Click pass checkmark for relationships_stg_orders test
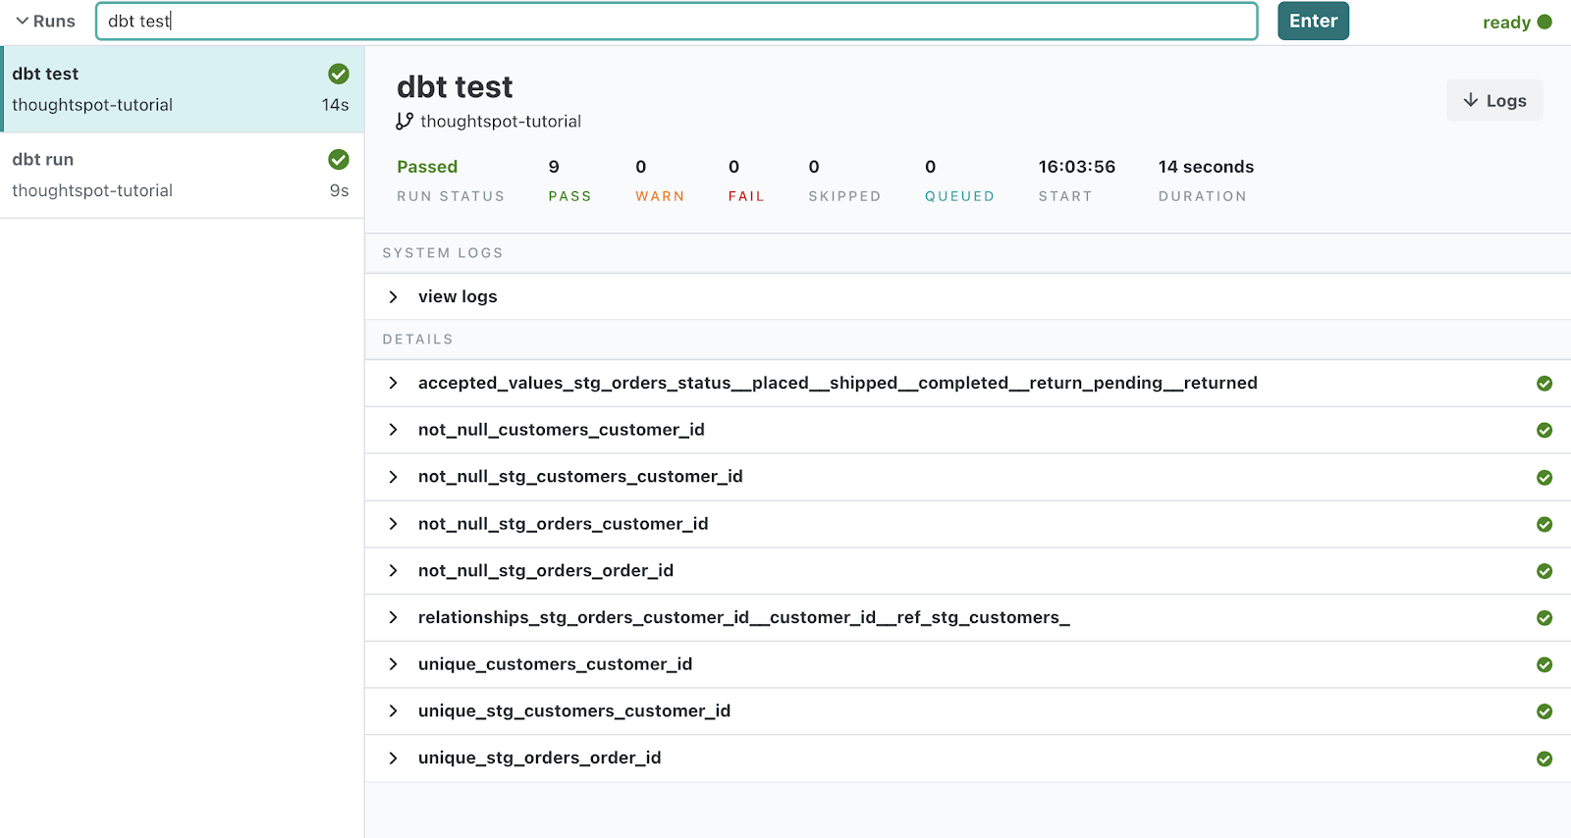The height and width of the screenshot is (838, 1571). (x=1544, y=618)
